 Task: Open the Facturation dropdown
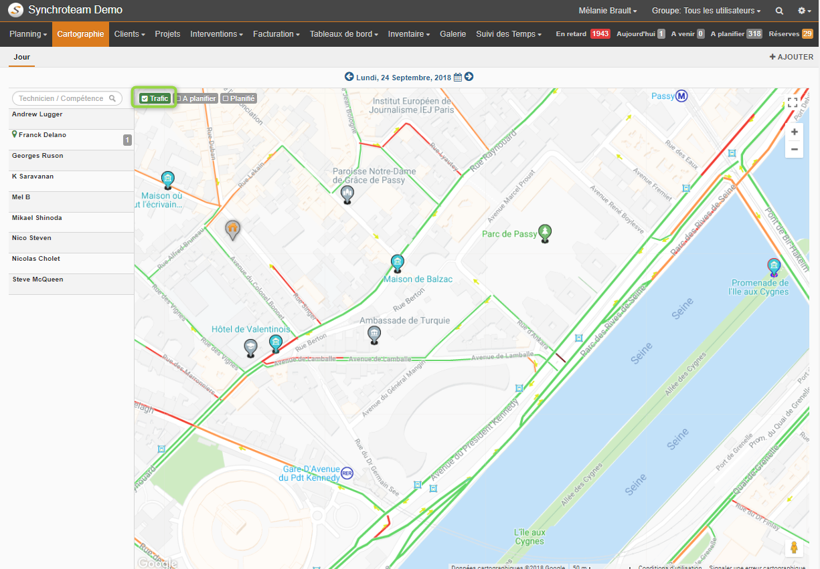click(x=276, y=34)
